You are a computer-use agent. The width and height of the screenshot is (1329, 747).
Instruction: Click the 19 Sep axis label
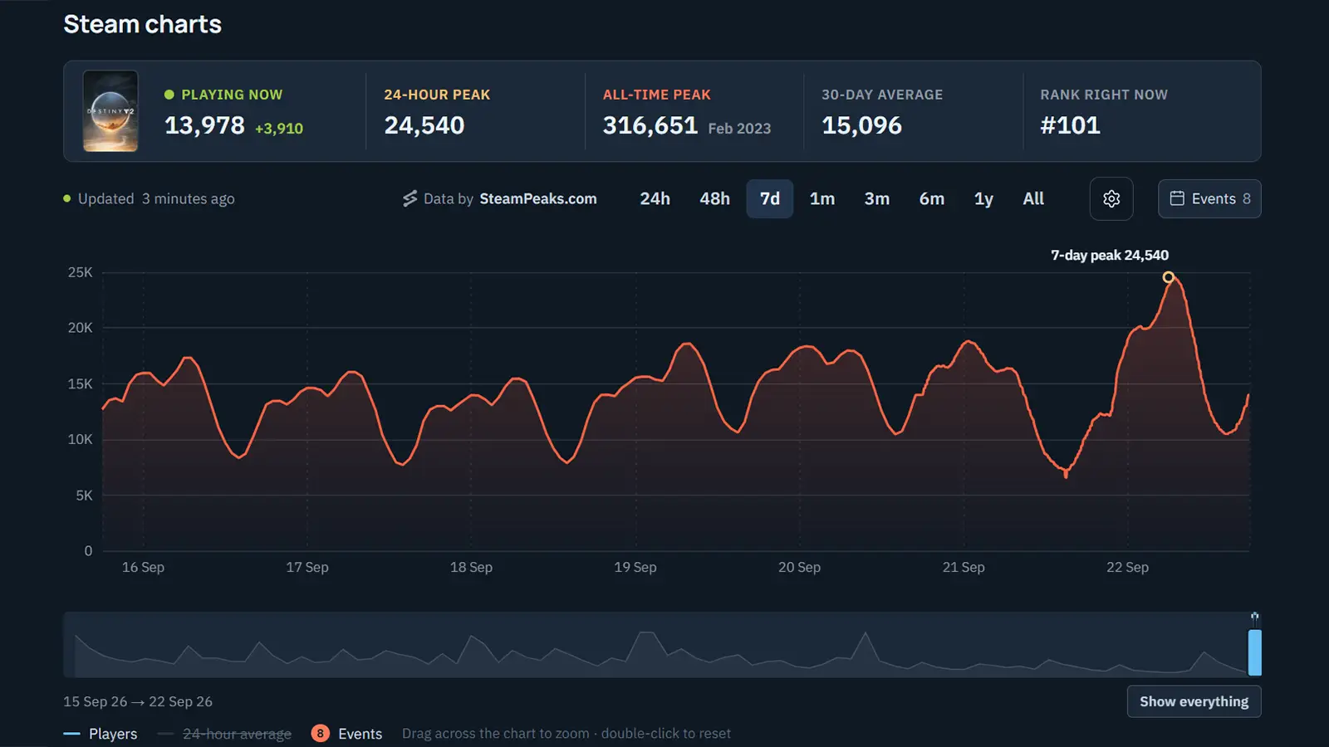[x=635, y=568]
